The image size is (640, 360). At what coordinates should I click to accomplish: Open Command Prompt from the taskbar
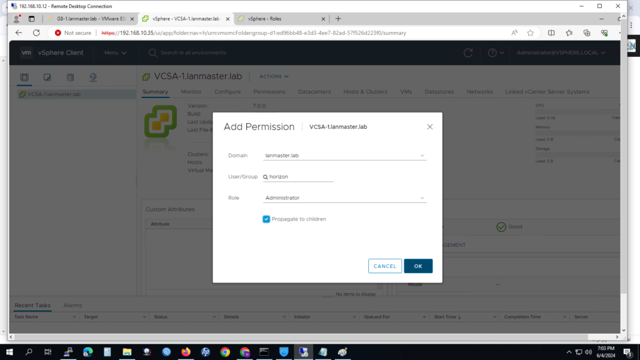(264, 352)
